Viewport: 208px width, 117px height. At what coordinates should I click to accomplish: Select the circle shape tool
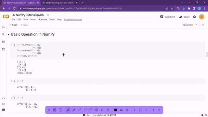pos(85,110)
